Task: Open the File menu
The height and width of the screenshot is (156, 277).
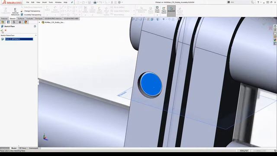Action: 28,2
